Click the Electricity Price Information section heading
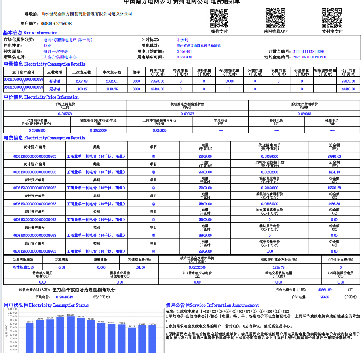361x353 pixels. coord(41,97)
